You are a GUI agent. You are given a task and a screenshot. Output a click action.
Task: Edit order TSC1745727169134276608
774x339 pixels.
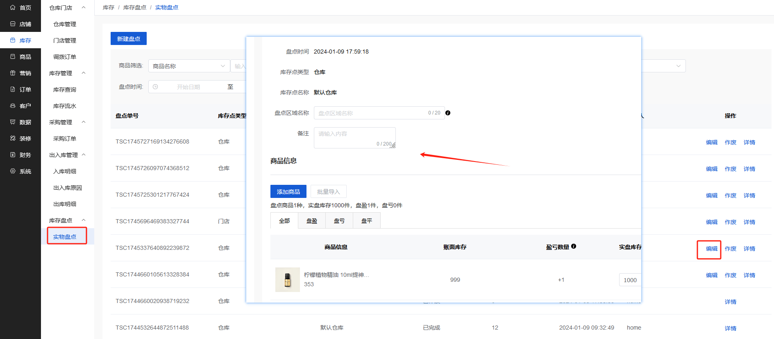tap(712, 142)
